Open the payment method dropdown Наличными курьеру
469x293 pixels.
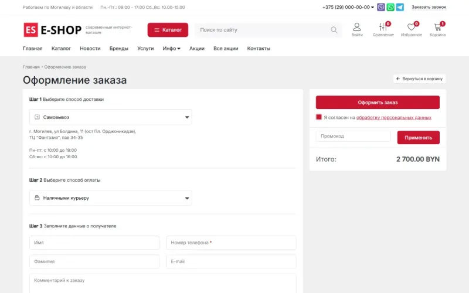[111, 197]
